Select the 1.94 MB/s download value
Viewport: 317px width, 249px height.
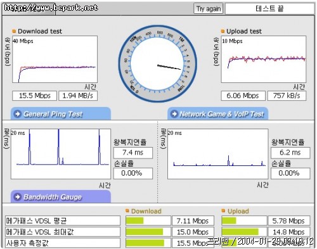coord(78,96)
